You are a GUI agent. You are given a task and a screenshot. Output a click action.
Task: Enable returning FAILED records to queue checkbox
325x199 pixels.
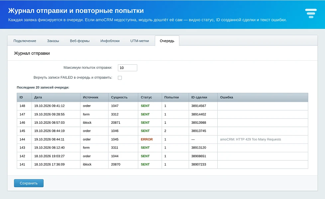120,78
